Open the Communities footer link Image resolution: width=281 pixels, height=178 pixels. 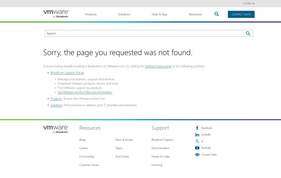click(87, 156)
